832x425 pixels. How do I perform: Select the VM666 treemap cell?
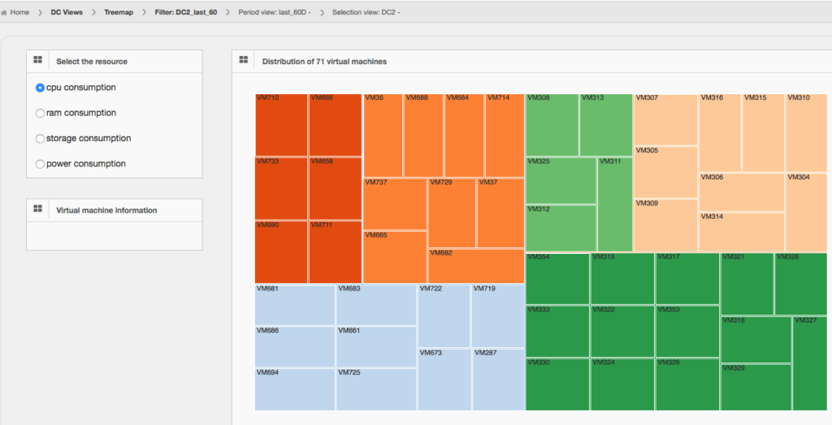[336, 125]
